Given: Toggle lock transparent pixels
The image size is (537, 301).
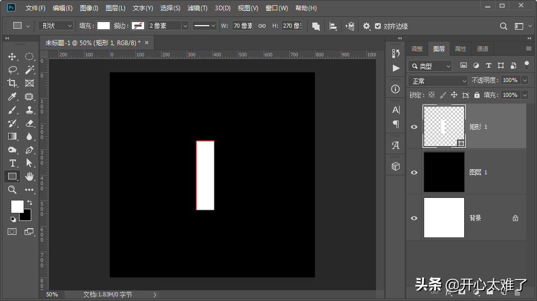Looking at the screenshot, I should pyautogui.click(x=431, y=95).
